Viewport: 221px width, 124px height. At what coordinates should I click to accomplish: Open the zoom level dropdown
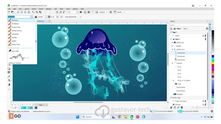[x=77, y=12]
